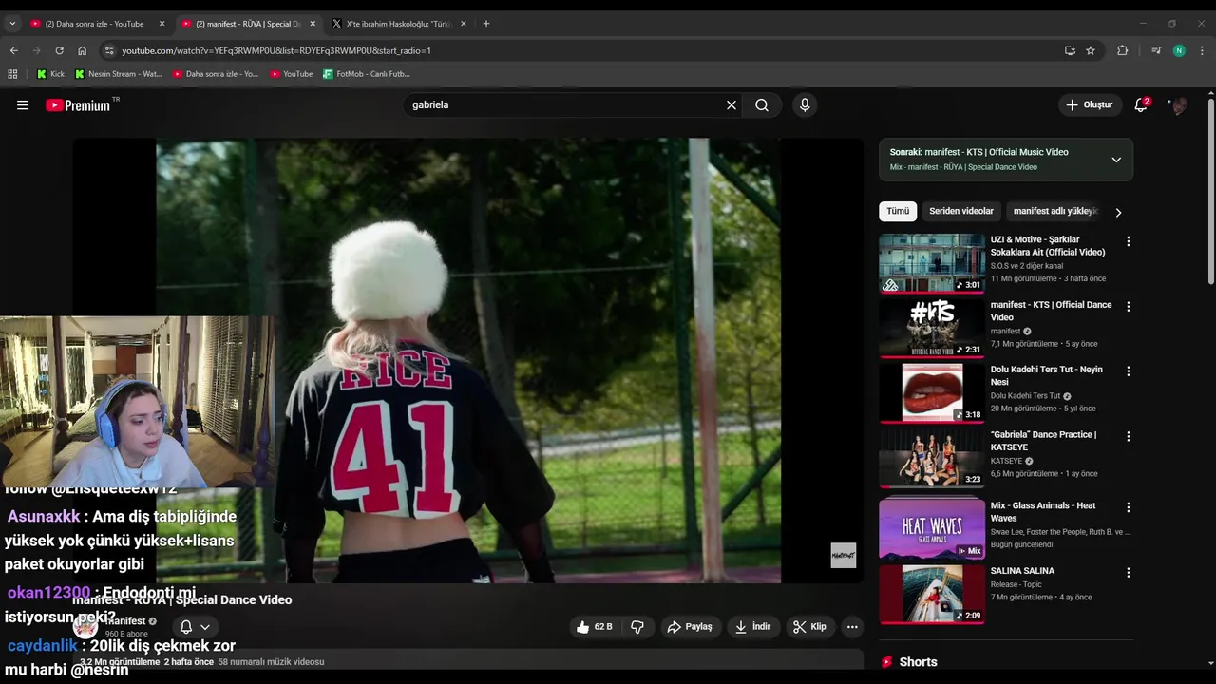Open the Kick bookmark
The image size is (1216, 684).
point(50,74)
